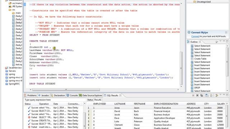
Task: Click the 'Clement' last name cell
Action: coord(118,125)
